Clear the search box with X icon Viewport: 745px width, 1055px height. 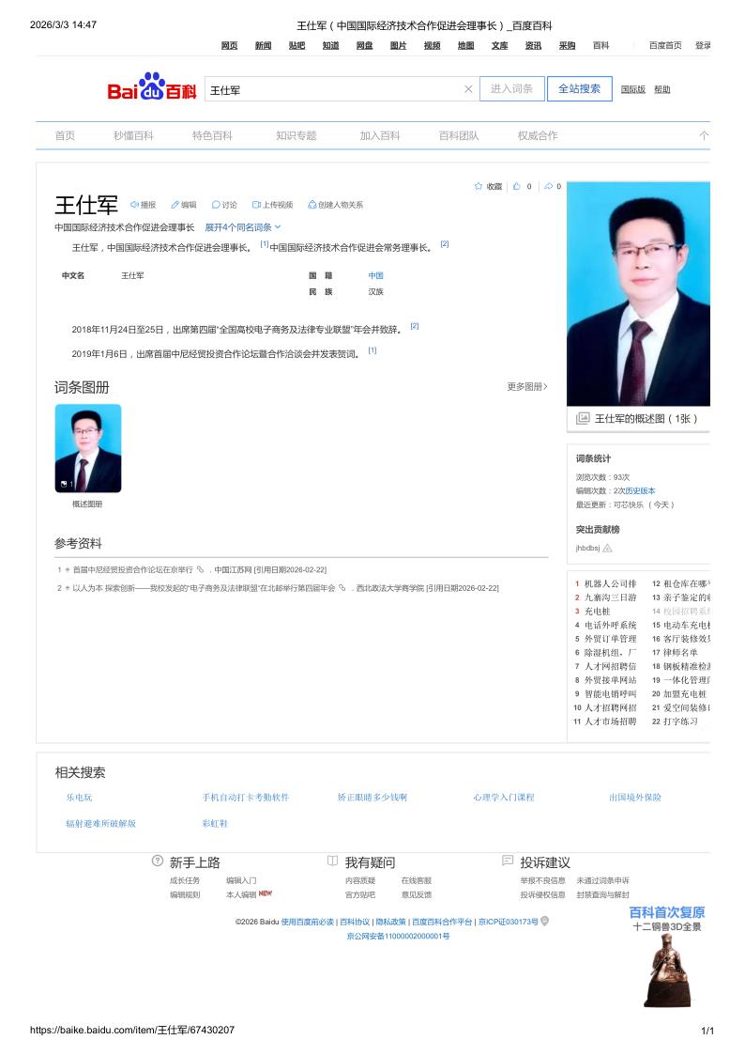[468, 89]
